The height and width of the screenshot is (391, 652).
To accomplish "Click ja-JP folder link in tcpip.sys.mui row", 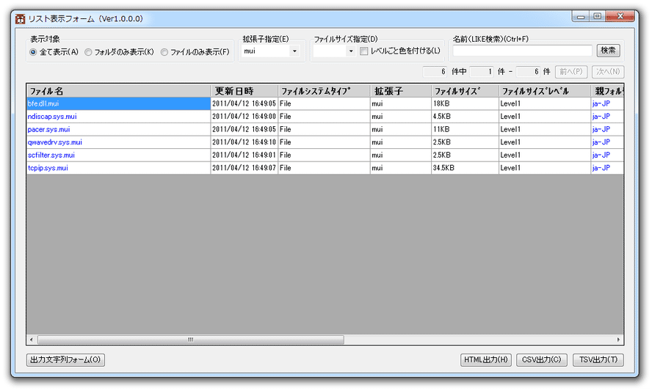I will 601,168.
